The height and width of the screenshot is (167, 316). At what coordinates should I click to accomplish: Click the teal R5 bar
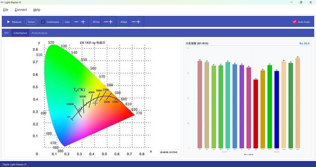point(228,105)
